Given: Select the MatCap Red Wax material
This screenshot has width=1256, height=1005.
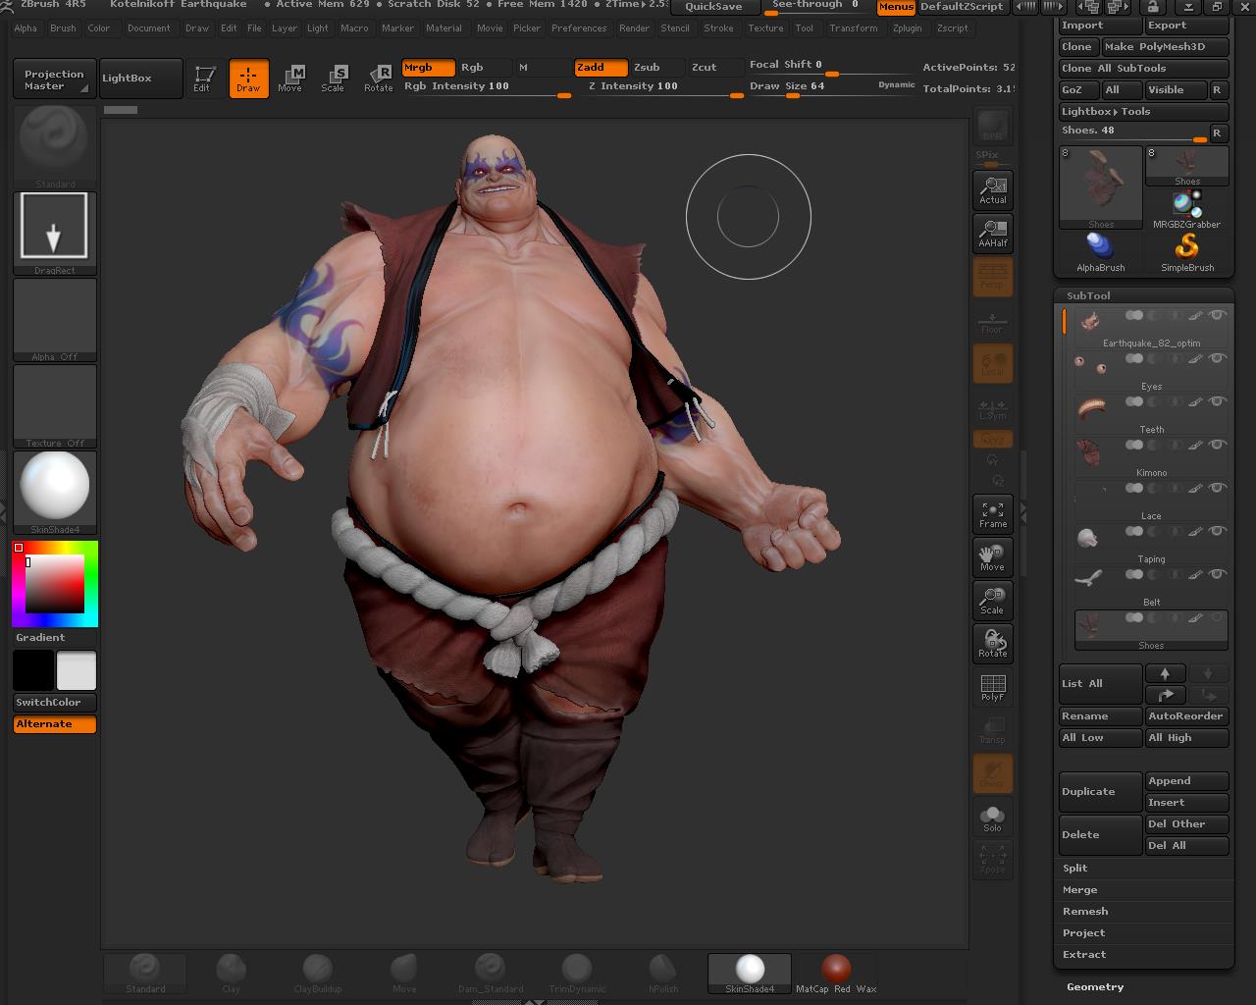Looking at the screenshot, I should tap(836, 973).
